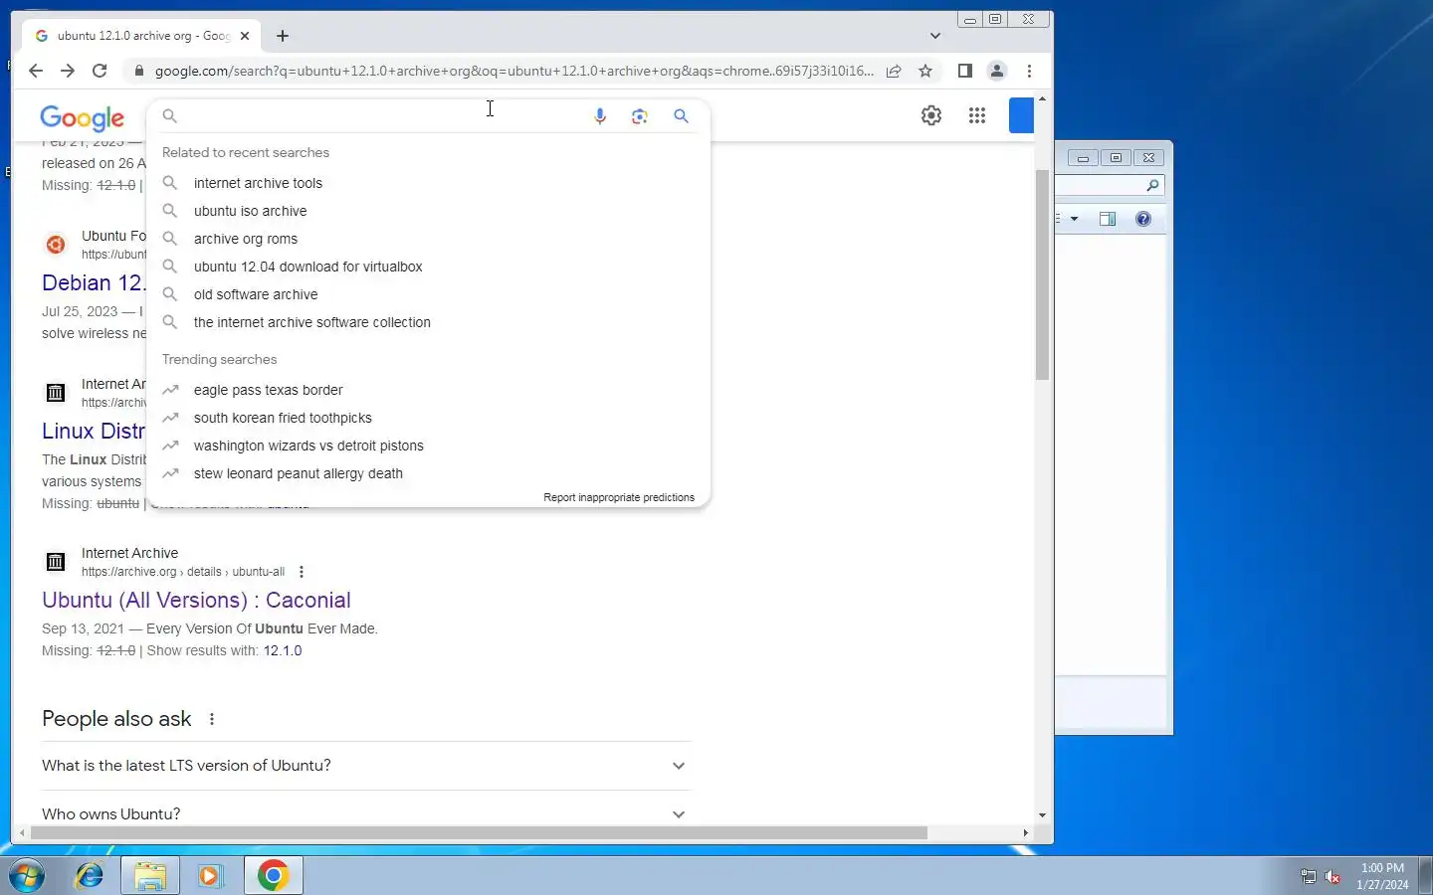Show results with 12.1.0 link

[282, 650]
